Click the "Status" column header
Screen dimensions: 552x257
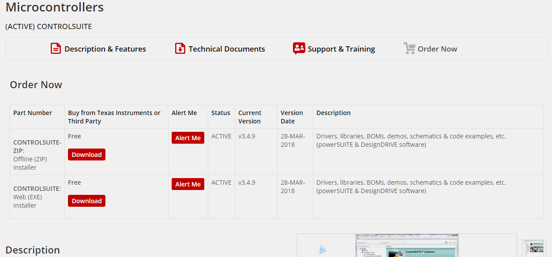pyautogui.click(x=221, y=113)
